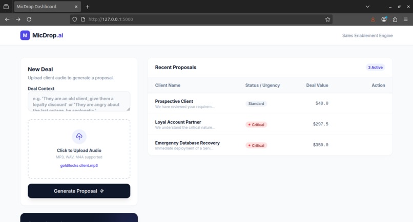This screenshot has width=413, height=222.
Task: Click 'We understand the critical nature...' preview
Action: click(x=185, y=127)
